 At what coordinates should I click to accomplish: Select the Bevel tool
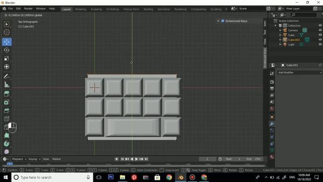[7, 110]
